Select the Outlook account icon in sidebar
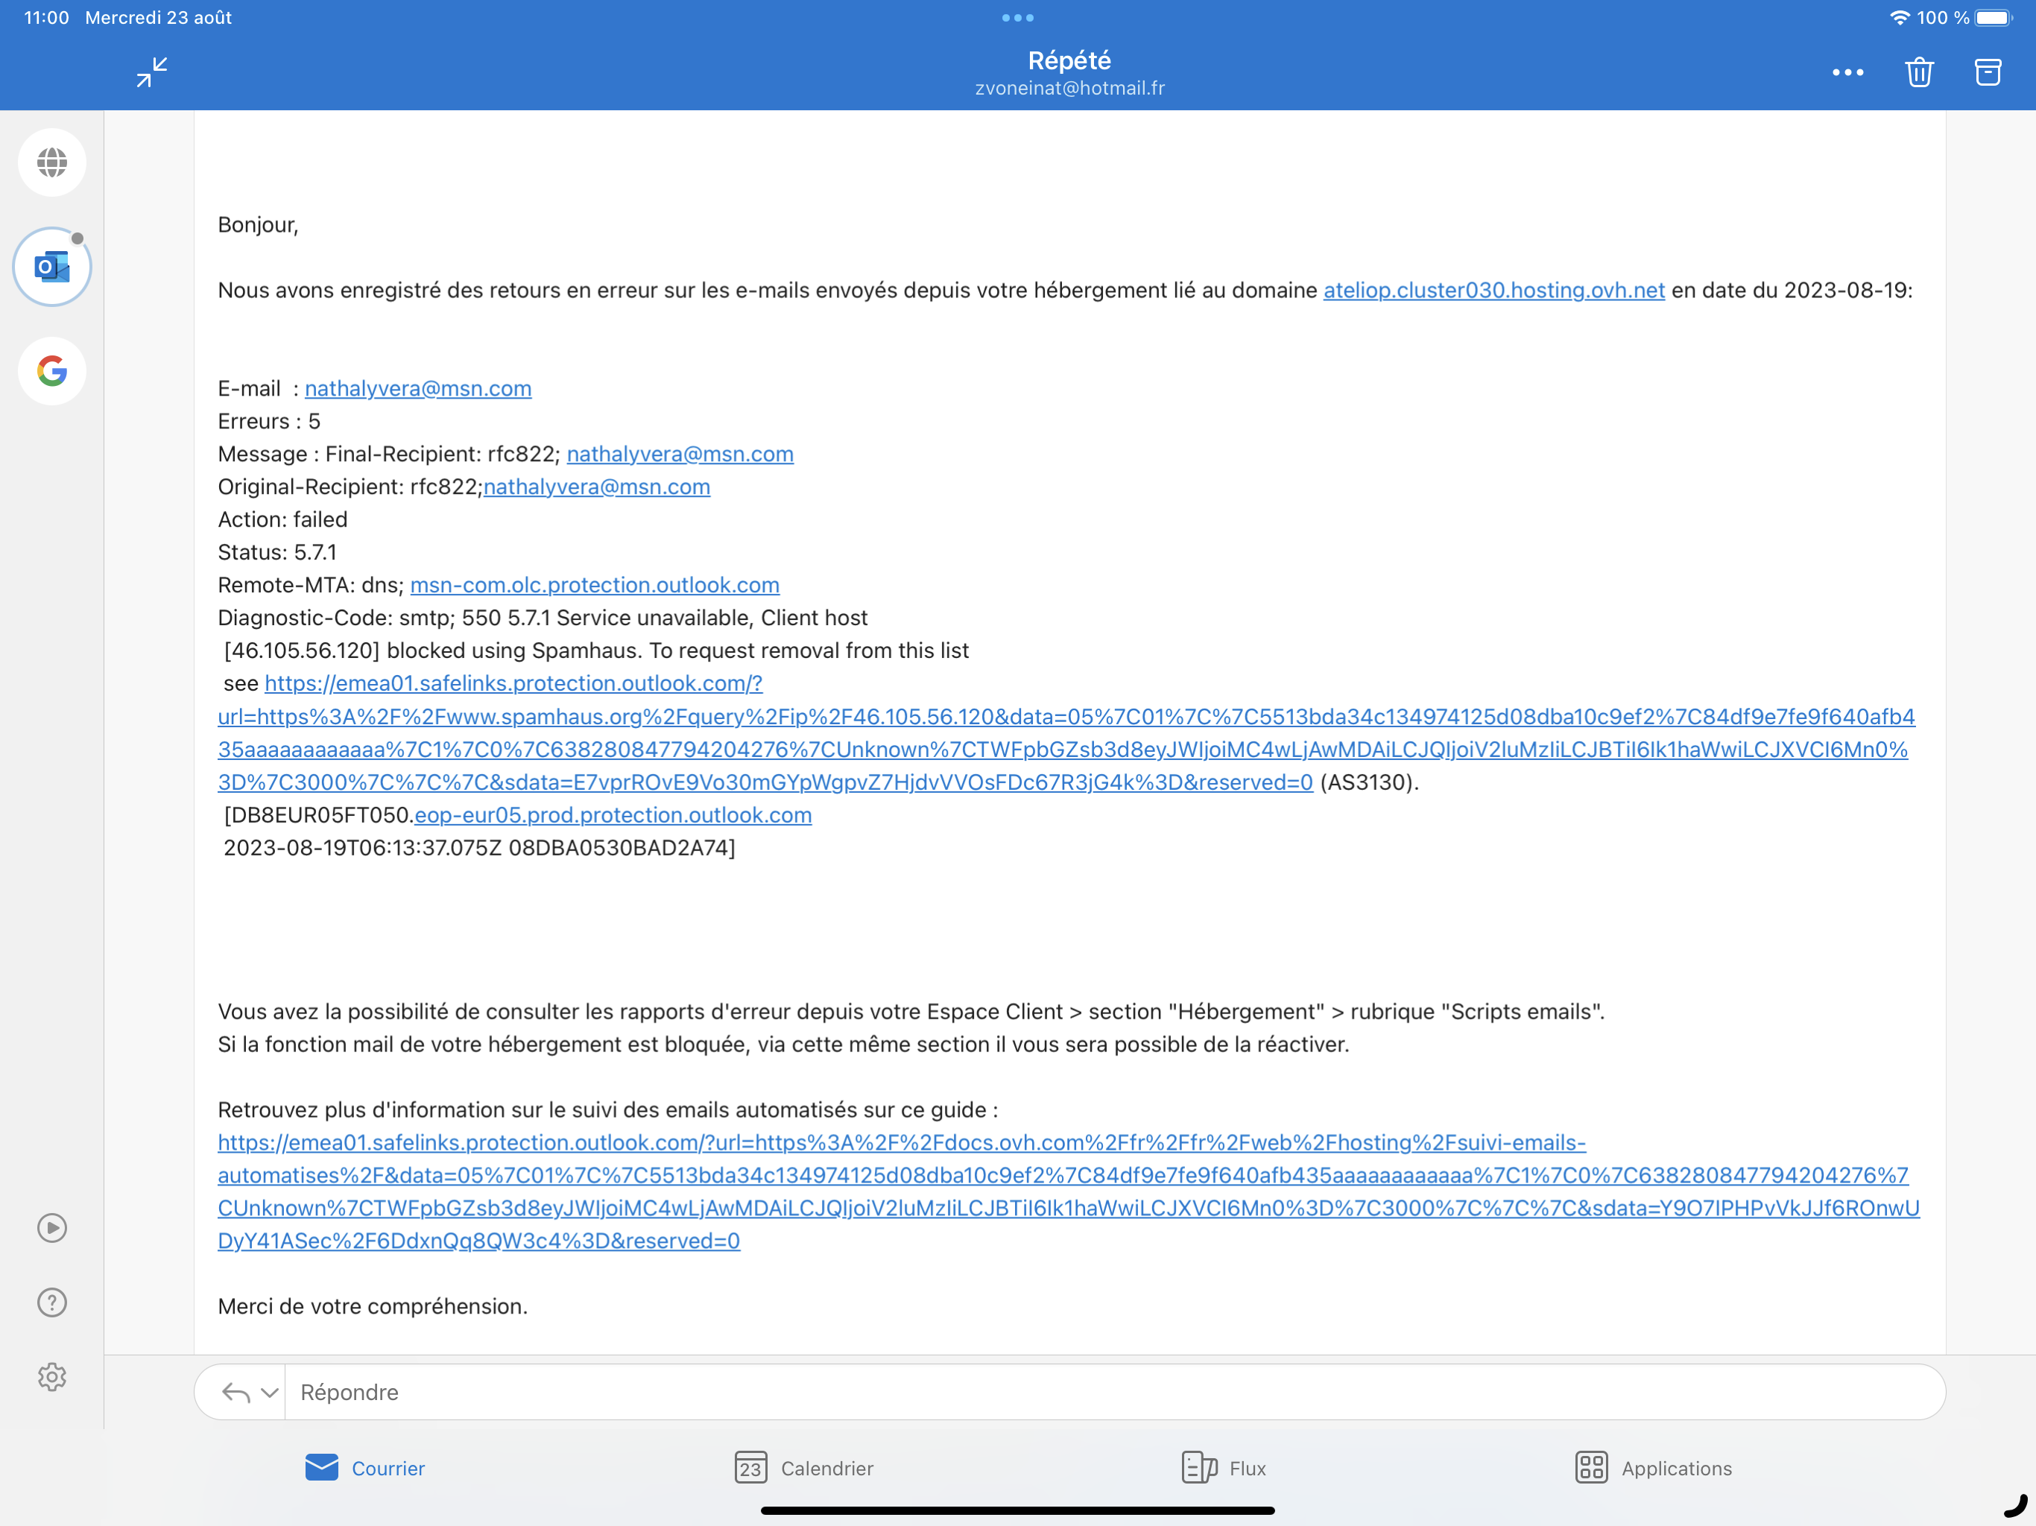This screenshot has width=2036, height=1526. click(x=52, y=267)
